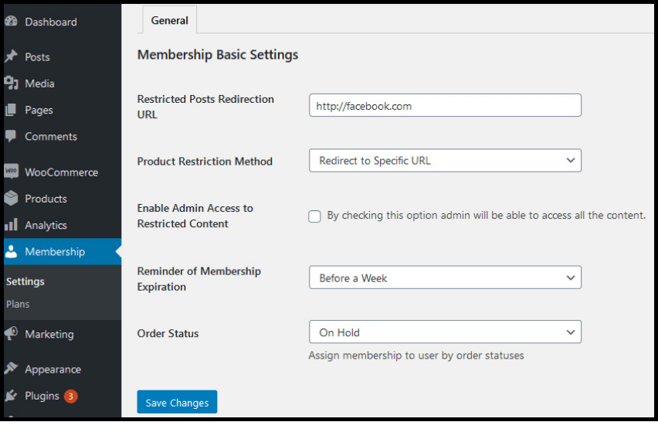Image resolution: width=658 pixels, height=439 pixels.
Task: Click the WooCommerce logo icon
Action: click(11, 172)
